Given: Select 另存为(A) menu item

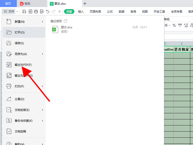Looking at the screenshot, I should [24, 54].
